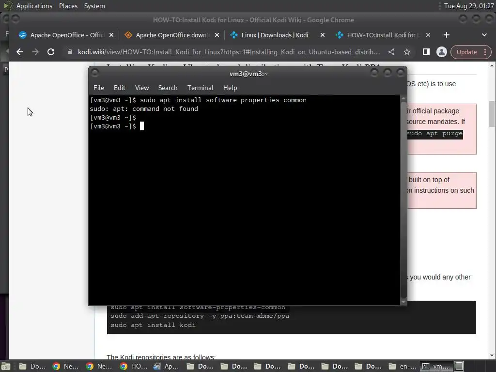Click 'sudo add-apt-repository' line in webpage
The width and height of the screenshot is (496, 372).
click(x=200, y=316)
